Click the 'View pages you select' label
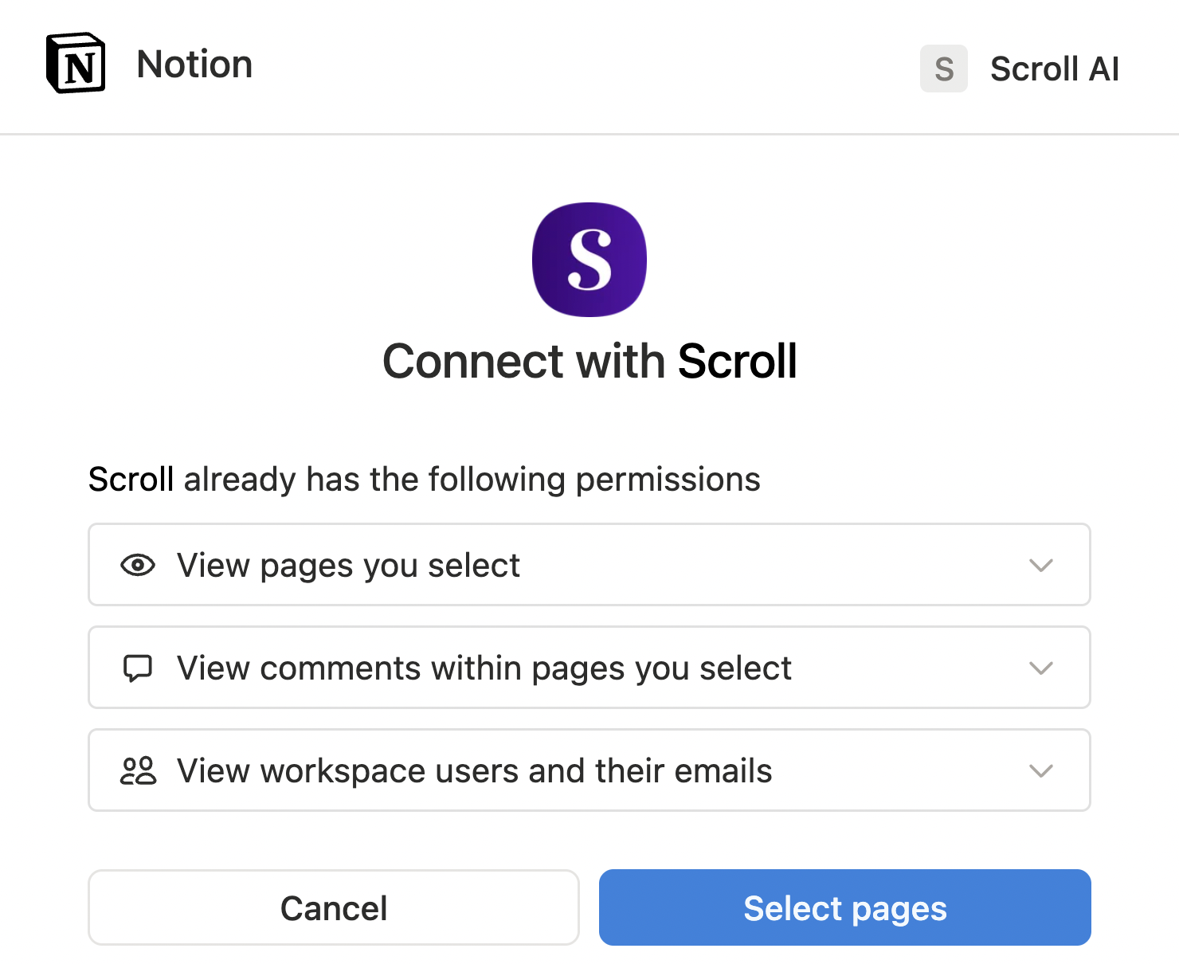 348,566
